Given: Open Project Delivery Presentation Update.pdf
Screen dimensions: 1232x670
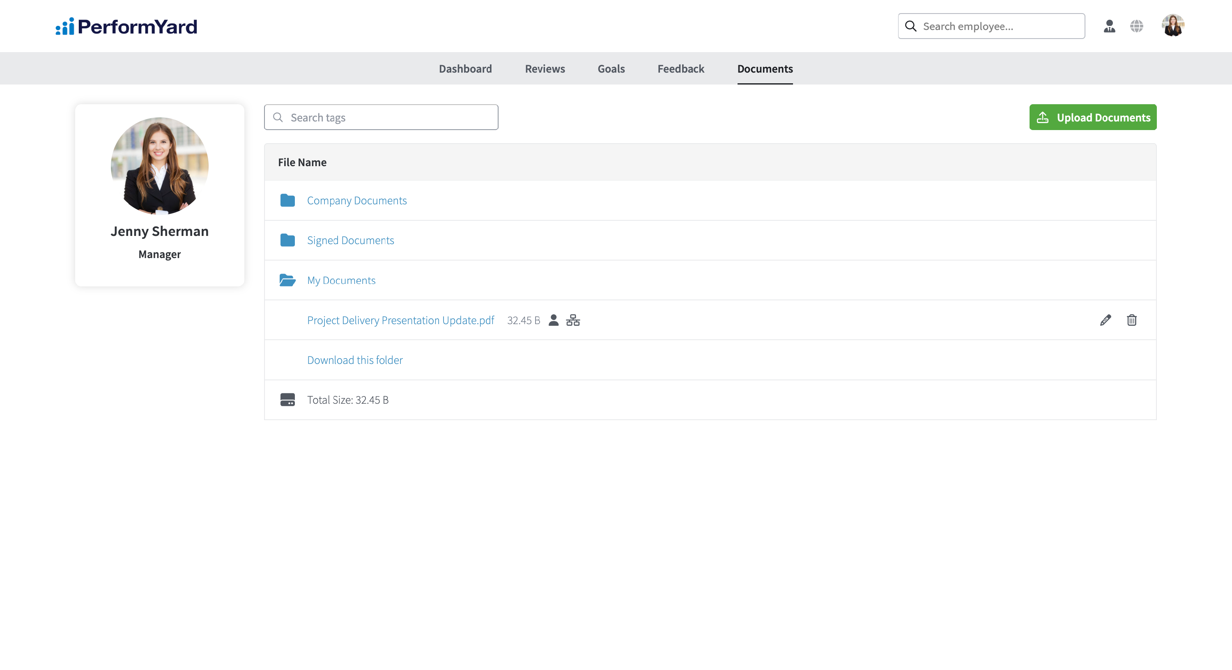Looking at the screenshot, I should 400,320.
